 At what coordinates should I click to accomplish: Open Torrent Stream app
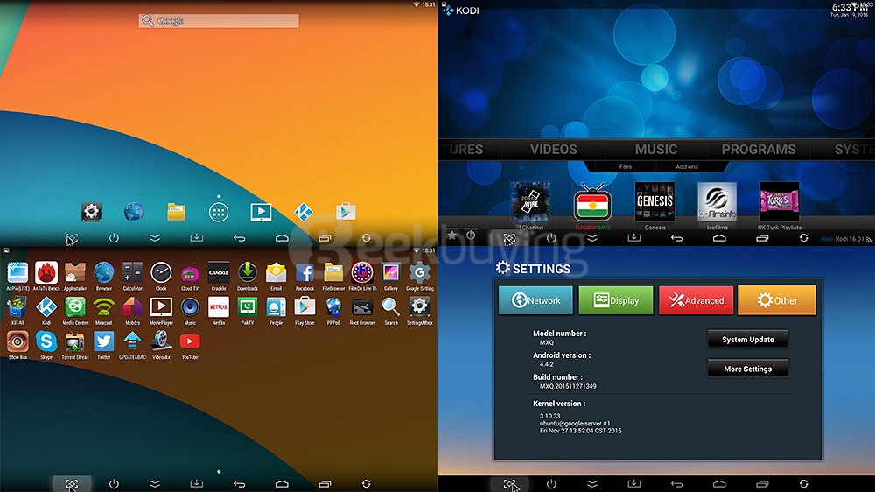pos(74,345)
